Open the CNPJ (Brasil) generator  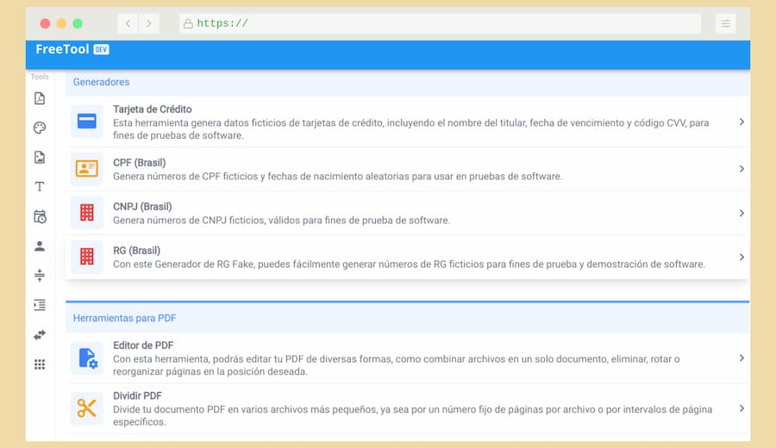(142, 207)
